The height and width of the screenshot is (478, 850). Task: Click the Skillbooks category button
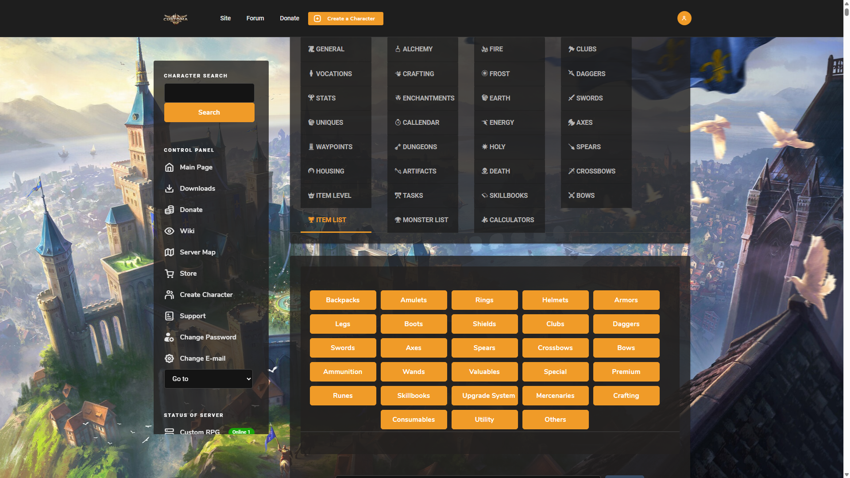(x=414, y=396)
